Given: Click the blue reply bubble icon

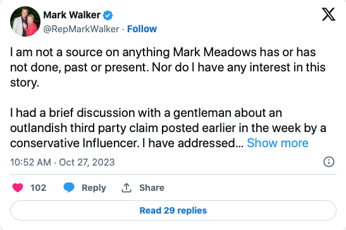Looking at the screenshot, I should (x=69, y=188).
